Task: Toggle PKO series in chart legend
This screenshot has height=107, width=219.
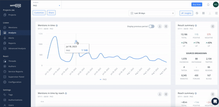Action: pyautogui.click(x=103, y=79)
